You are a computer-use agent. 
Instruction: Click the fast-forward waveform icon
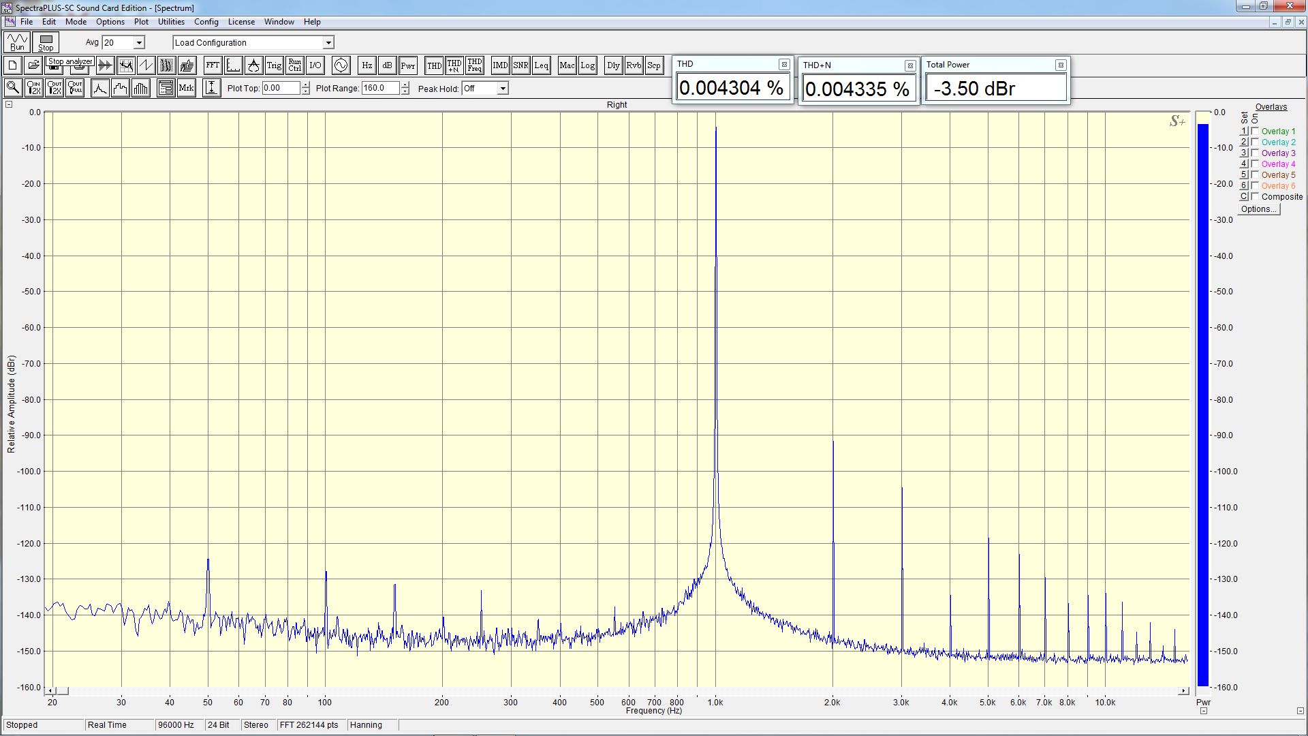pos(105,65)
